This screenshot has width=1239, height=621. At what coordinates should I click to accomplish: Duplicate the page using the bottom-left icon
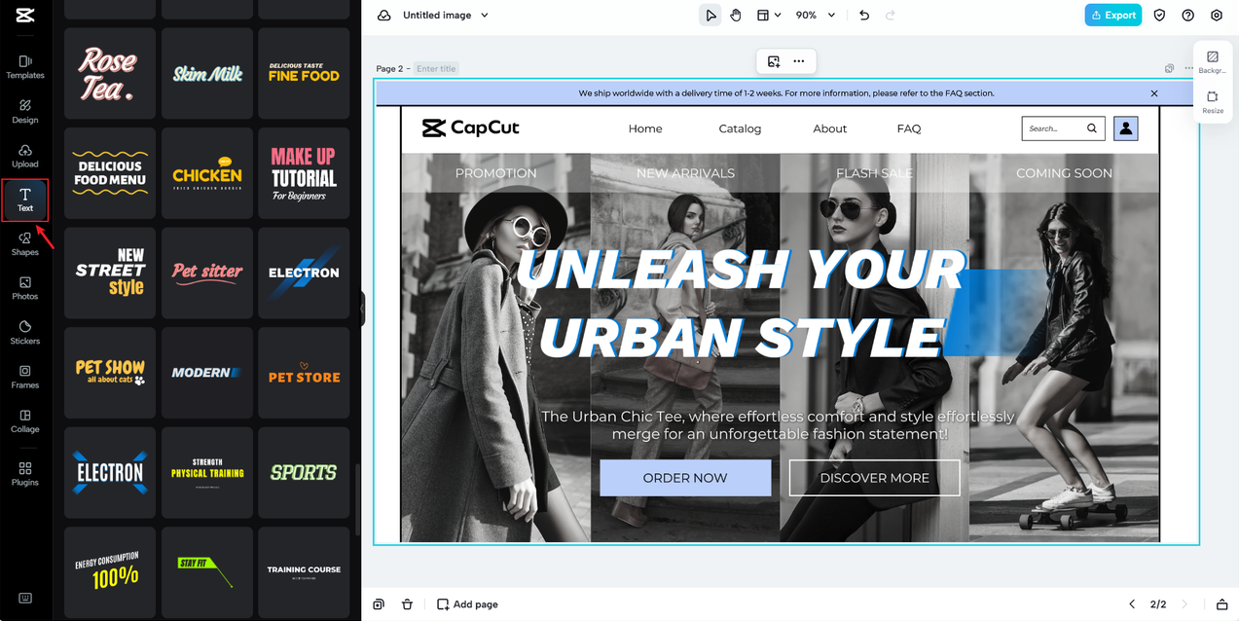pos(379,604)
